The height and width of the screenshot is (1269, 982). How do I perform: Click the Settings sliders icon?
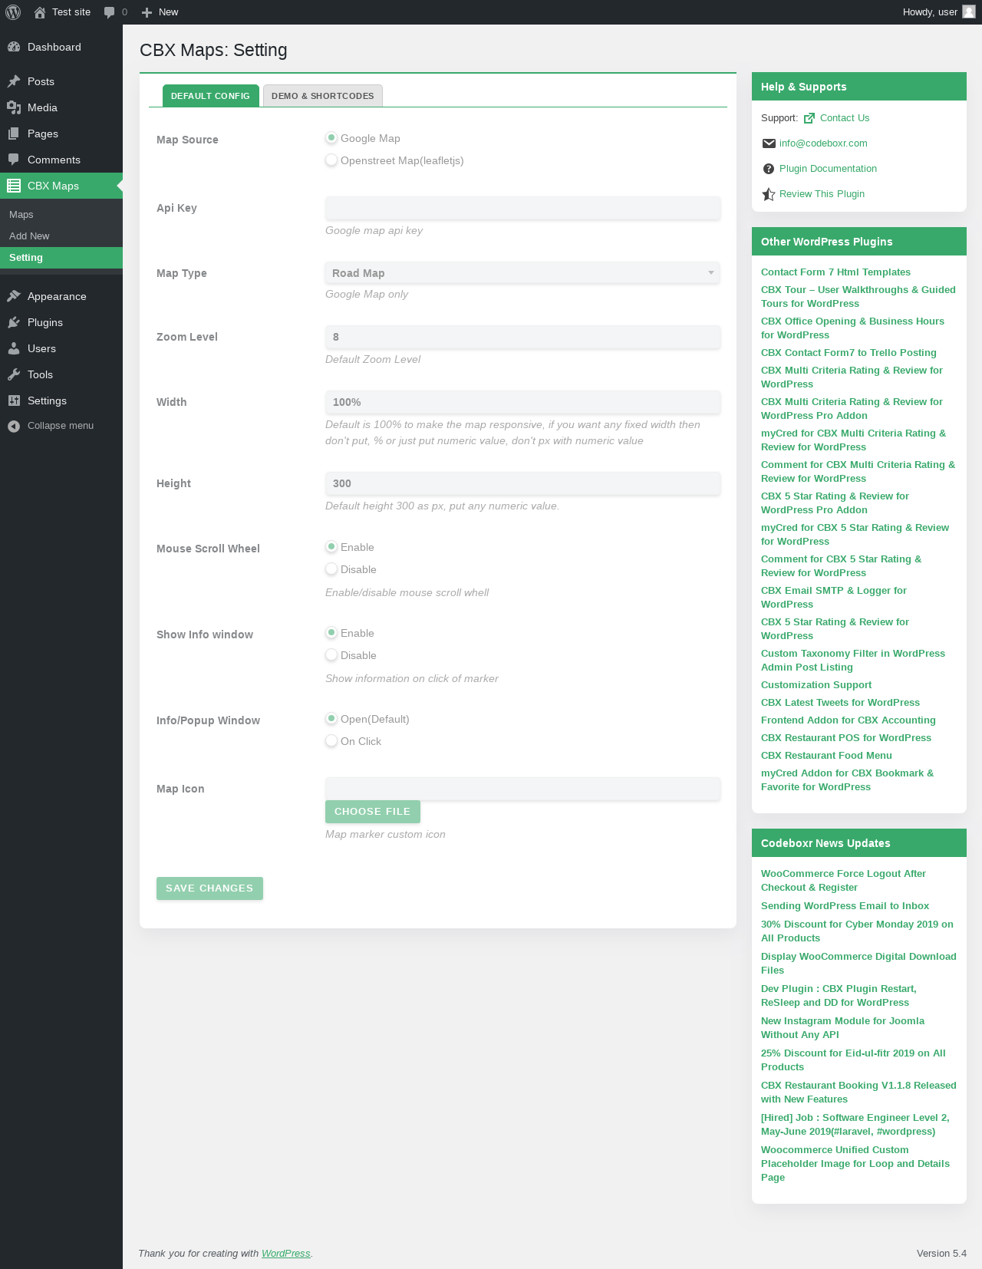coord(14,400)
